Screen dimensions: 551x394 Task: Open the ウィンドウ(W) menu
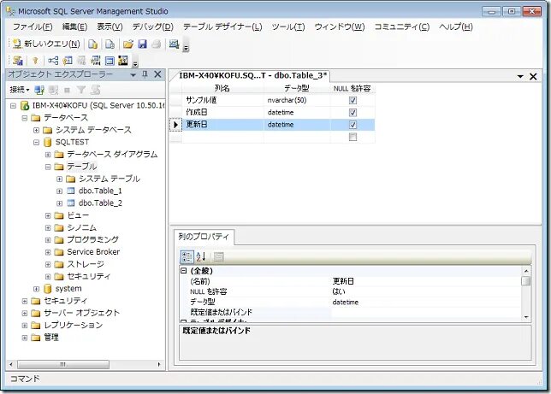pos(340,27)
